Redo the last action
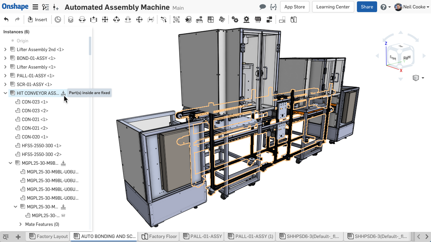The width and height of the screenshot is (431, 242). coord(17,20)
